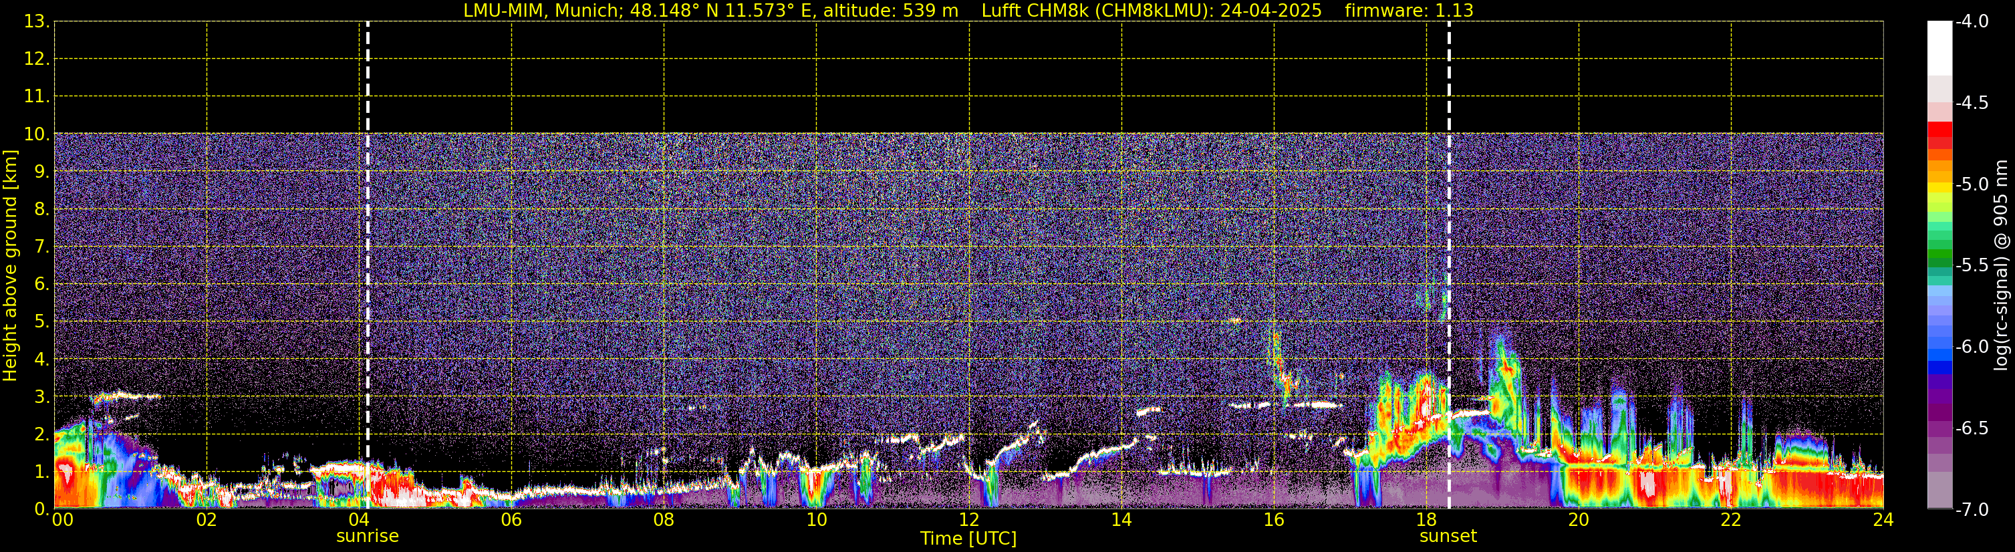Click time-axis tick label '10'
The height and width of the screenshot is (552, 2015).
pos(817,520)
